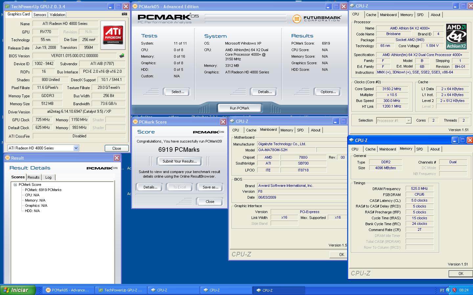This screenshot has height=295, width=473.
Task: Click the title icon of CPU-Z motherboard window
Action: pos(232,121)
